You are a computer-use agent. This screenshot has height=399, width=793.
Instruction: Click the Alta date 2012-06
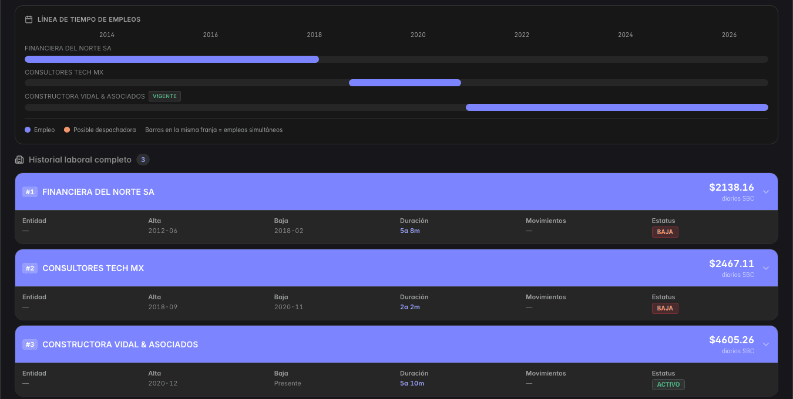163,231
